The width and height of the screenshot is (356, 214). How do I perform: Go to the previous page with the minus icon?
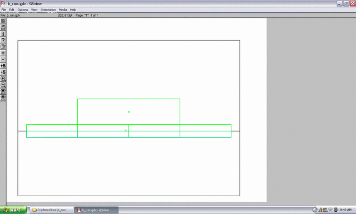point(3,60)
